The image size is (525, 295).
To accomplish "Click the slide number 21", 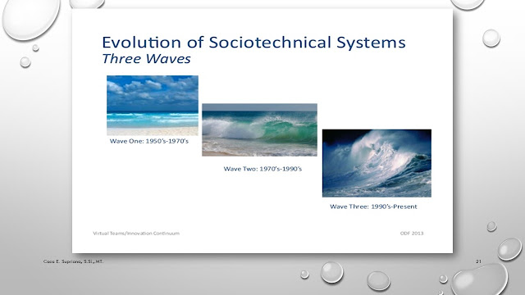I will click(x=478, y=261).
